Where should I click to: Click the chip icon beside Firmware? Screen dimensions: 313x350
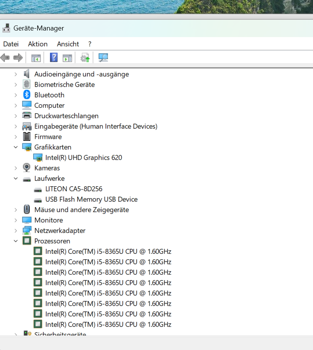(27, 137)
